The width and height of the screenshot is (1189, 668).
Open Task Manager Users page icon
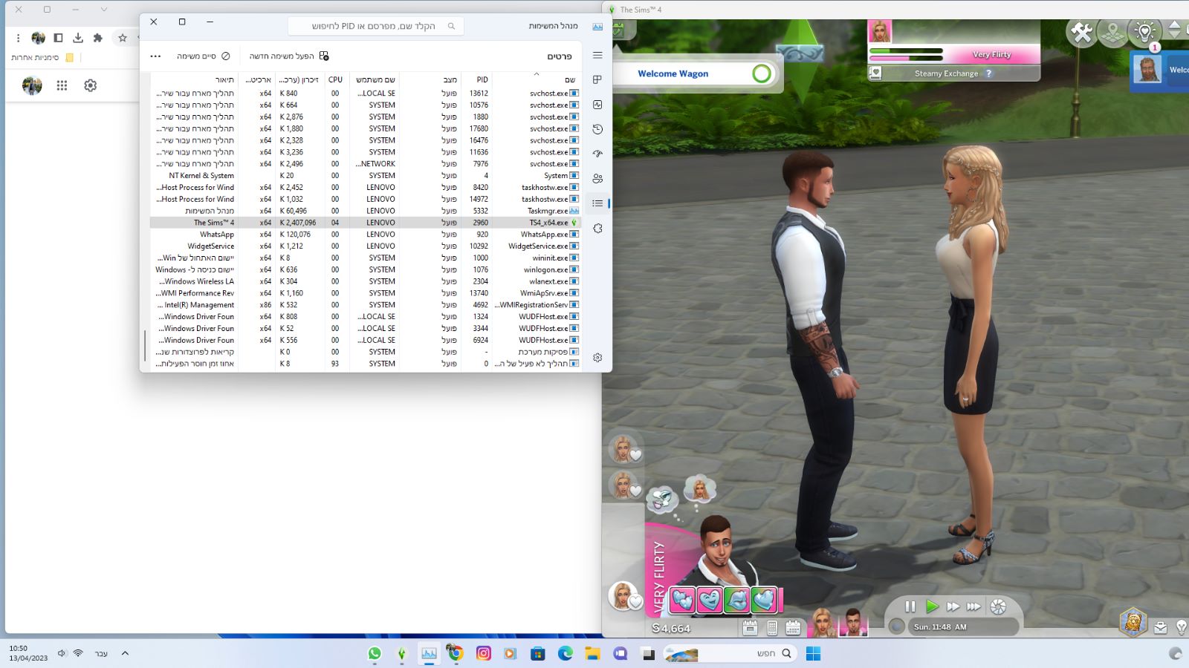597,179
